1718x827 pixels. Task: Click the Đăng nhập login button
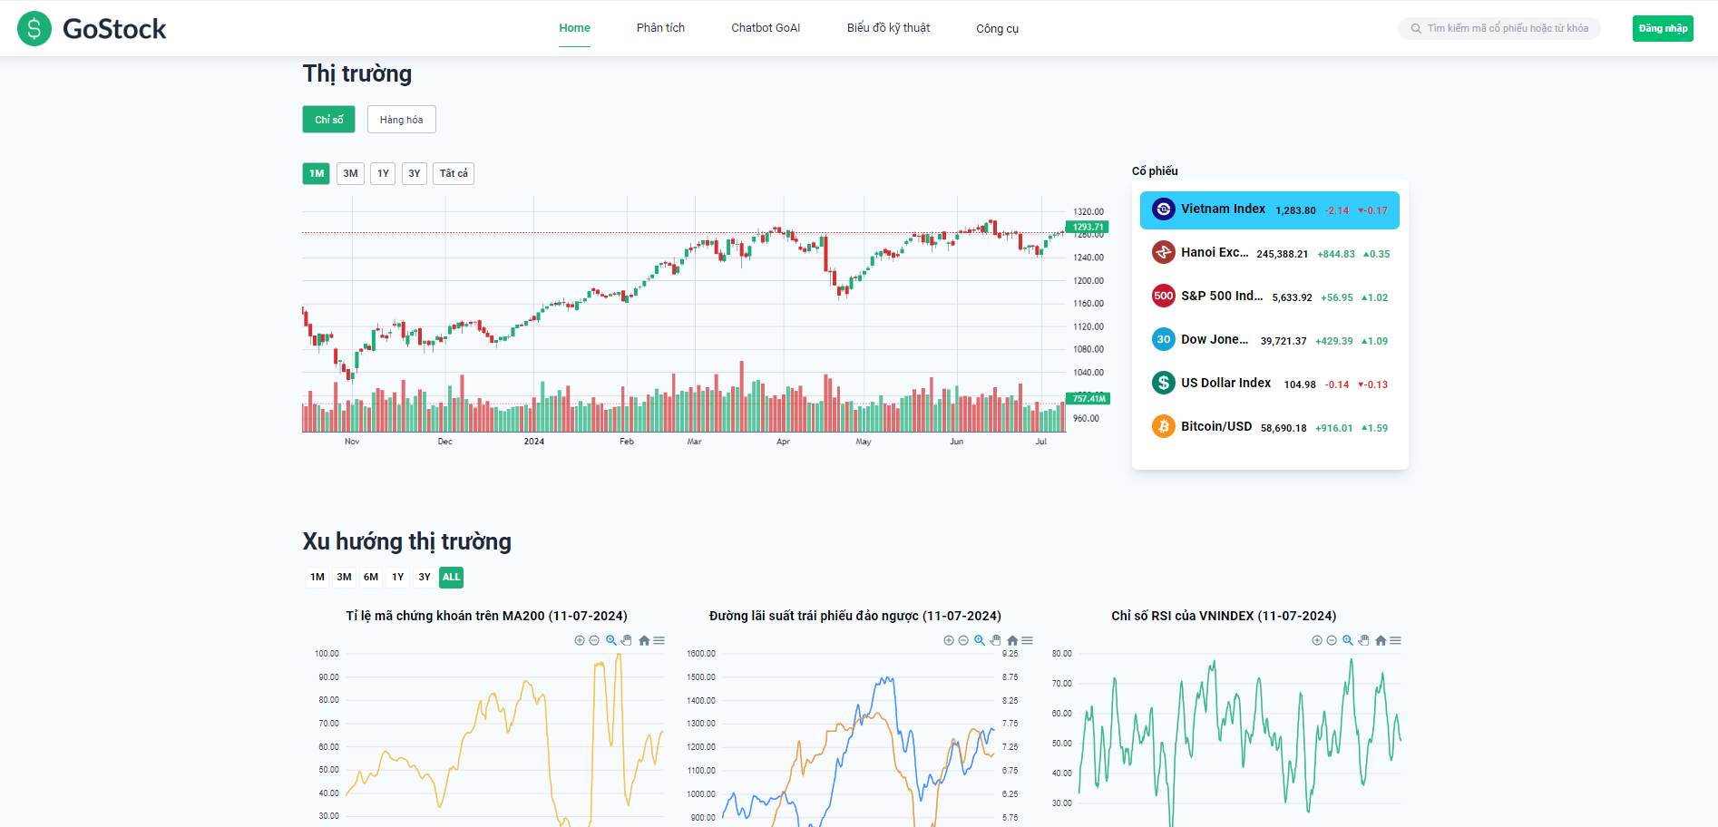coord(1663,28)
